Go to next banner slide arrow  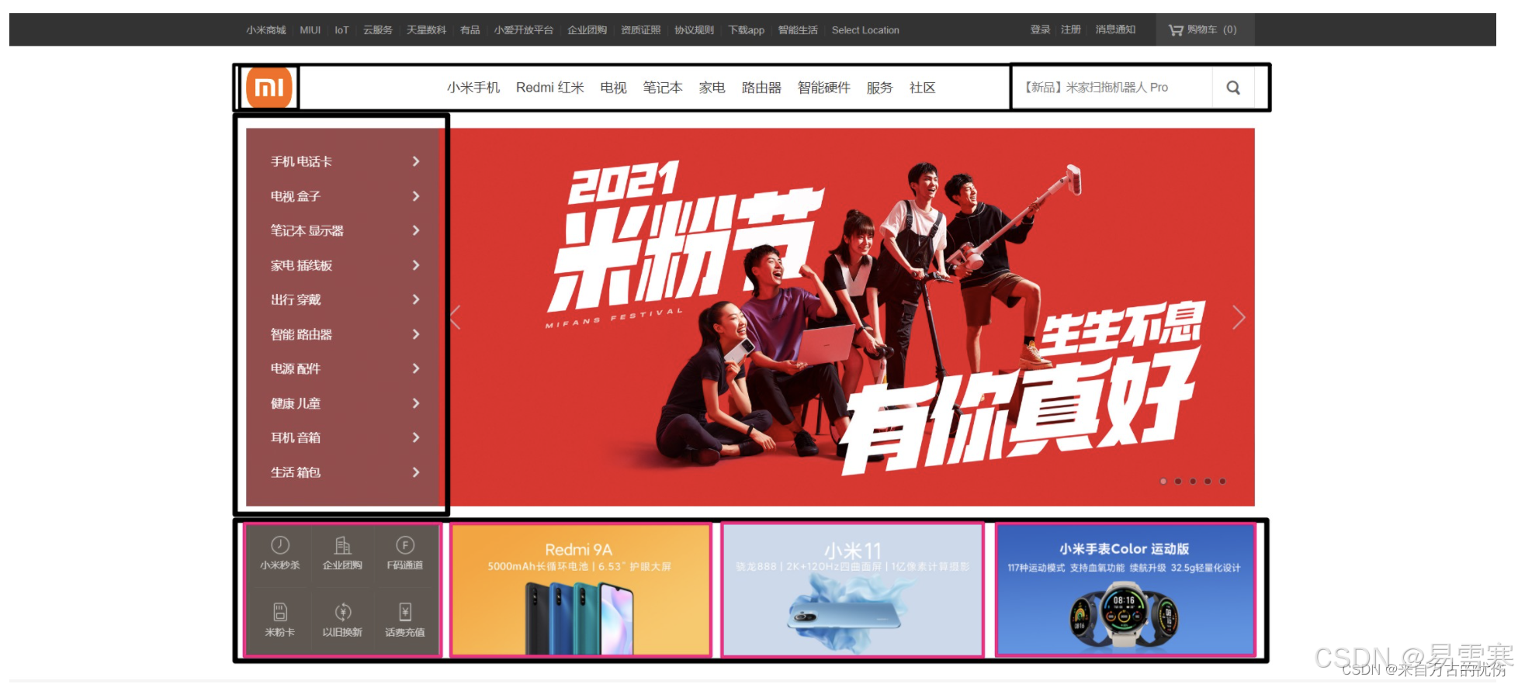[x=1239, y=317]
